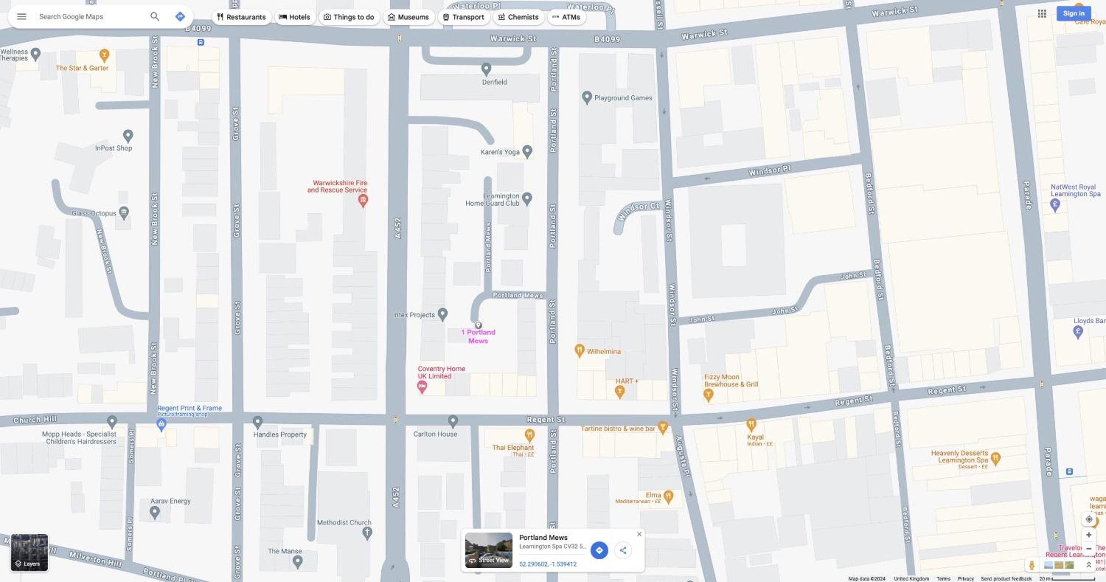
Task: Filter map by Hotels
Action: [x=294, y=17]
